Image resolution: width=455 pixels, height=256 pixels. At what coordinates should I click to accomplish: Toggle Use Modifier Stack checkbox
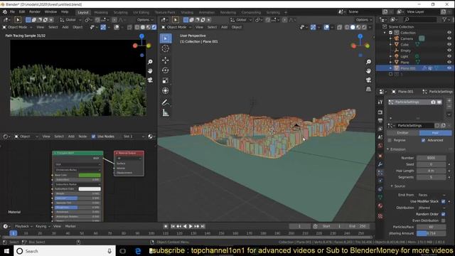443,201
